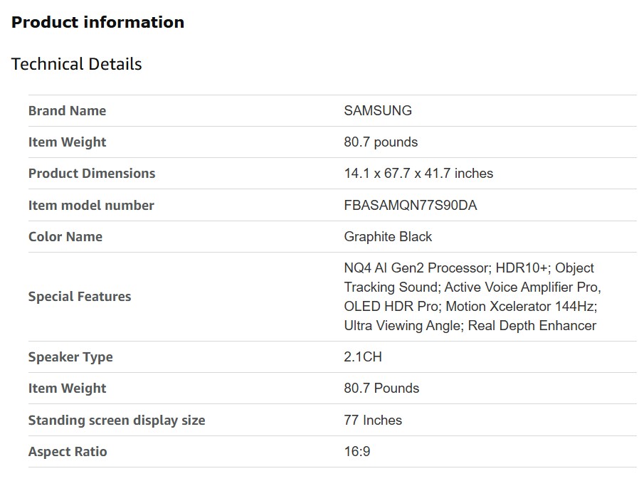Click the Item Weight value below 2.1CH
The height and width of the screenshot is (481, 639).
pyautogui.click(x=381, y=388)
